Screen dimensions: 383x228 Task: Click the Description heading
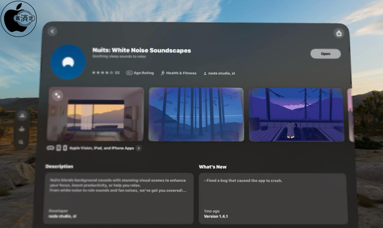tap(59, 166)
